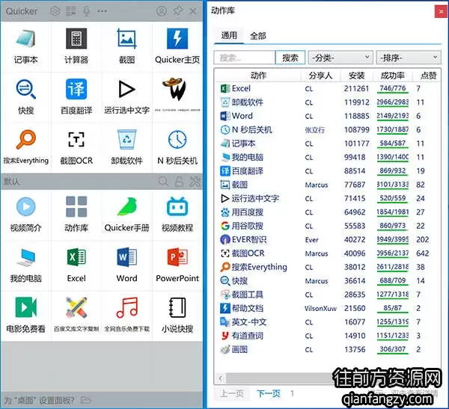Viewport: 449px width, 409px height.
Task: Focus the 搜索 text input field
Action: pyautogui.click(x=244, y=58)
